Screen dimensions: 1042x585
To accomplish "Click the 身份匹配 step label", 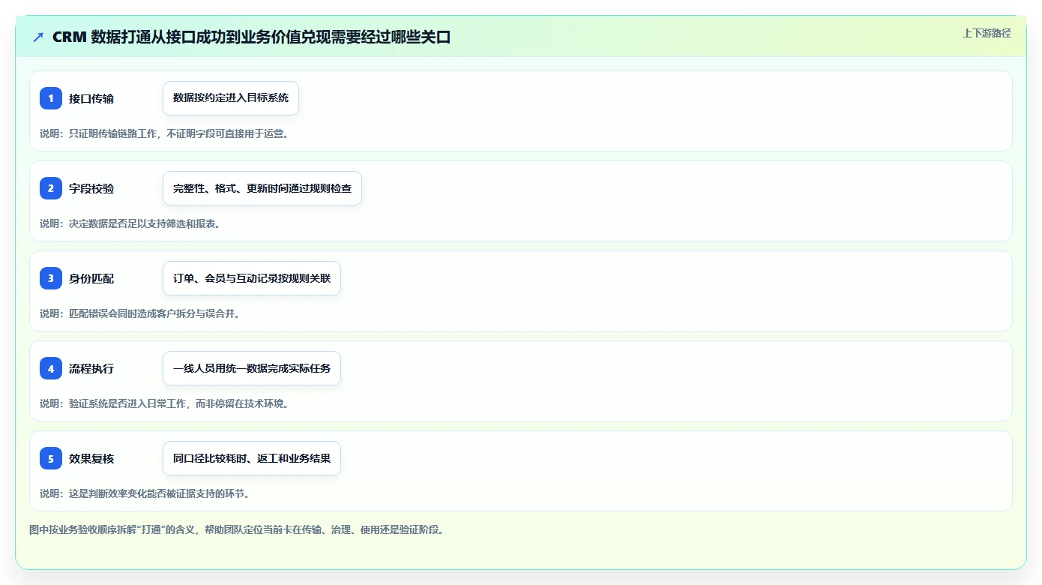I will 91,278.
